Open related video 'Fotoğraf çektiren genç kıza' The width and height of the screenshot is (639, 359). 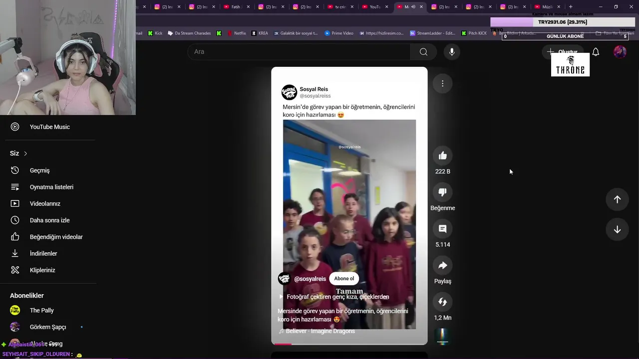[337, 297]
